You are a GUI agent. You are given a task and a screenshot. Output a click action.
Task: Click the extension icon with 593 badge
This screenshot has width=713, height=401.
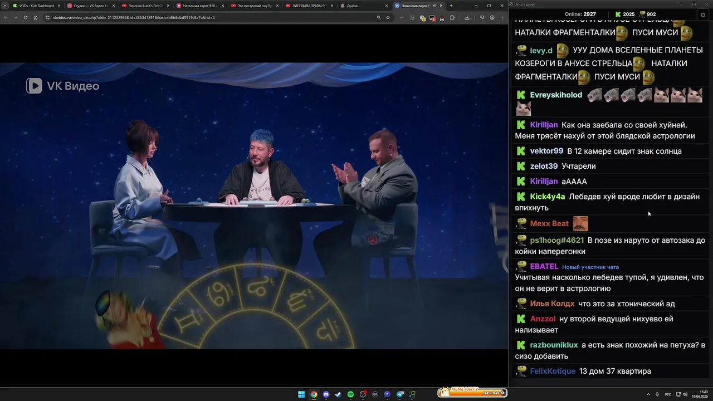442,18
